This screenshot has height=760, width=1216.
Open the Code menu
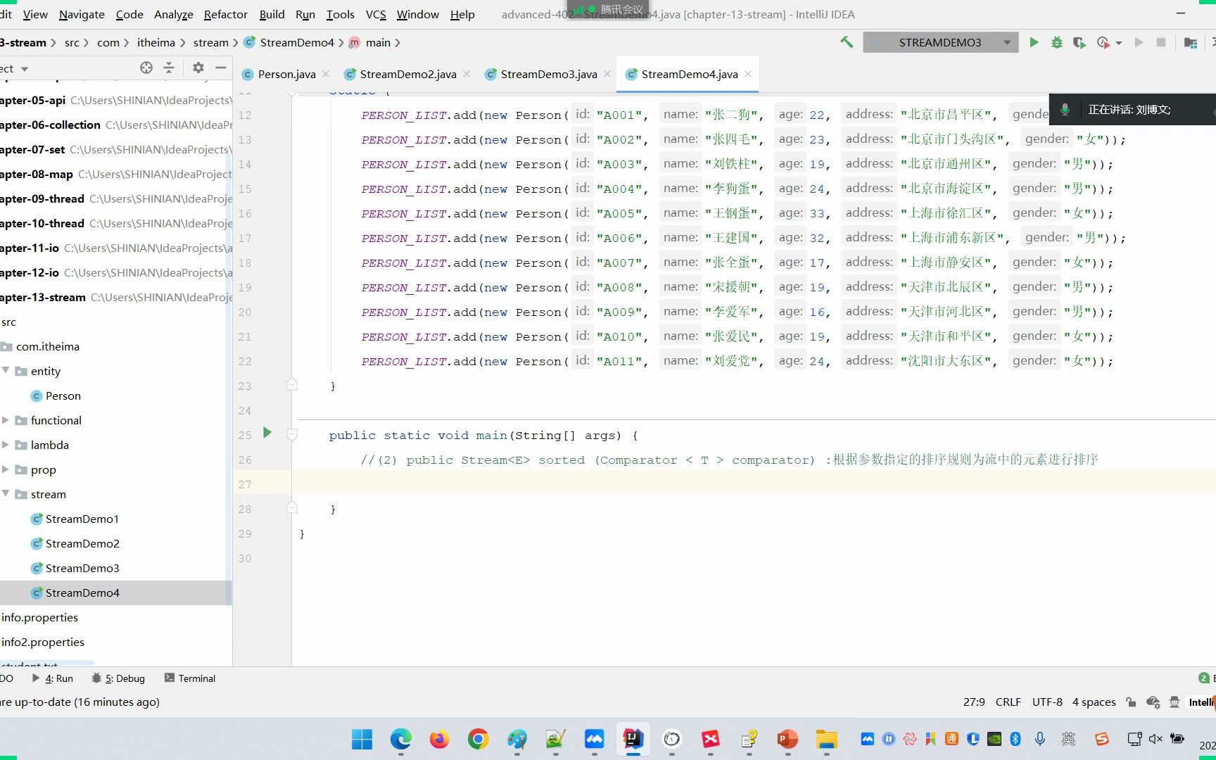click(x=129, y=14)
